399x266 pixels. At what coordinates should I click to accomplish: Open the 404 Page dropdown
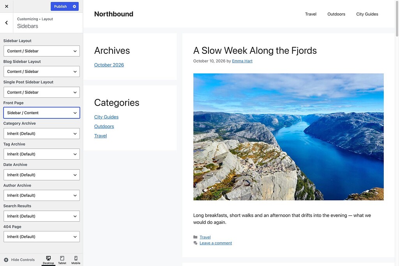(x=41, y=236)
